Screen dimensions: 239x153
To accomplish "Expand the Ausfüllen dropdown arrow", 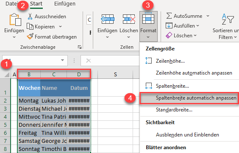I will (197, 25).
